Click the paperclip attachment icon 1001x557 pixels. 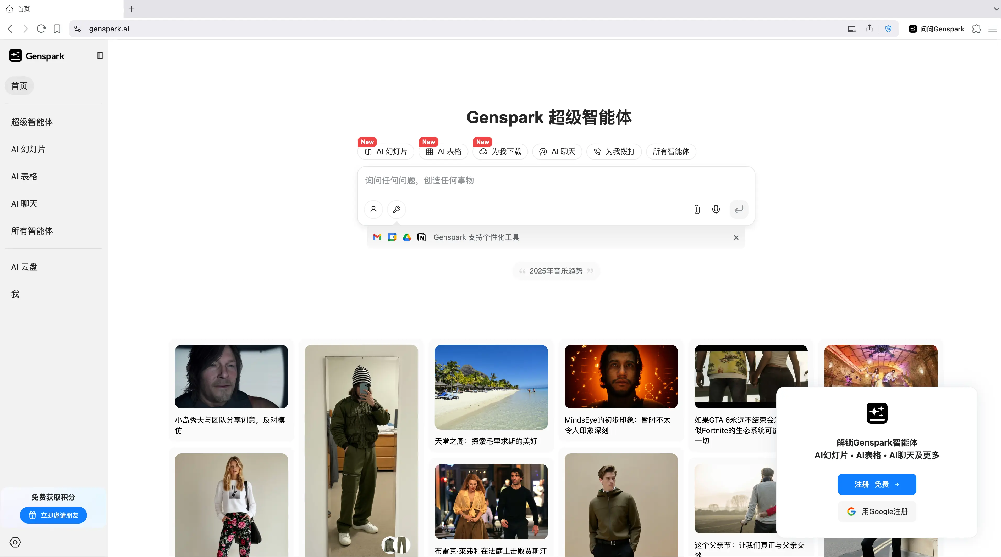697,209
